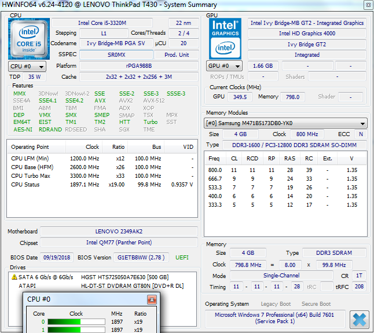The width and height of the screenshot is (374, 333).
Task: Click the BIOS Version G1ETB8WW field
Action: (141, 257)
